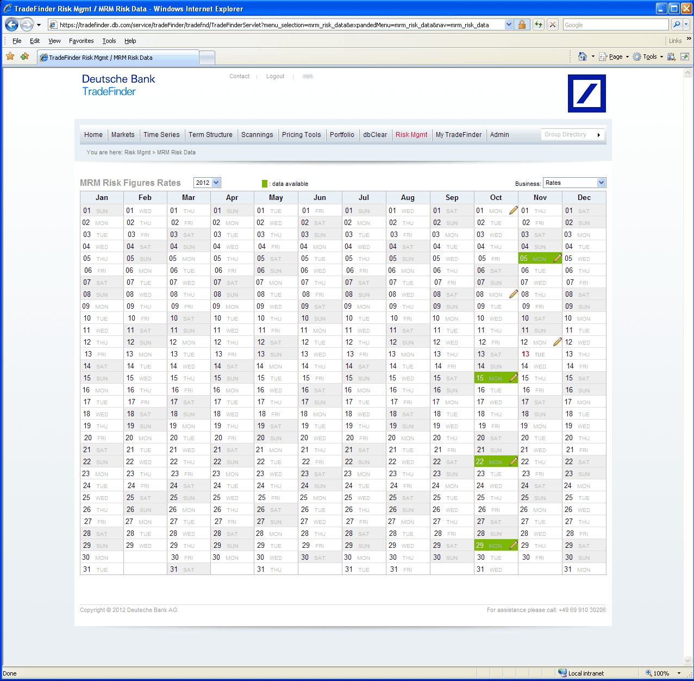Open the Risk Mgmt navigation tab

[x=411, y=135]
